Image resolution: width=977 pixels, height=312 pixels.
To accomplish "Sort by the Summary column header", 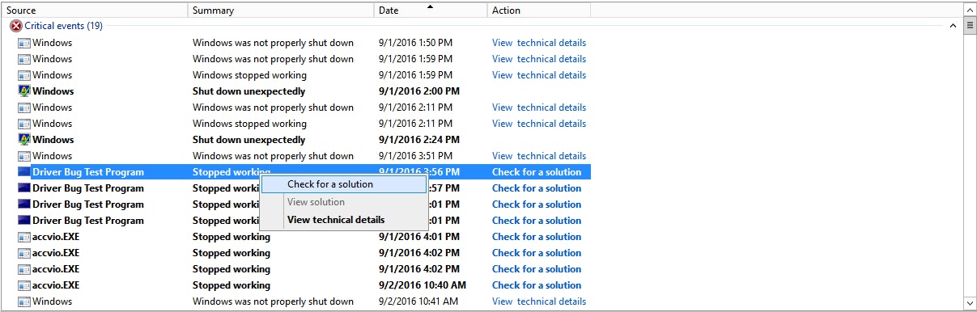I will (281, 11).
